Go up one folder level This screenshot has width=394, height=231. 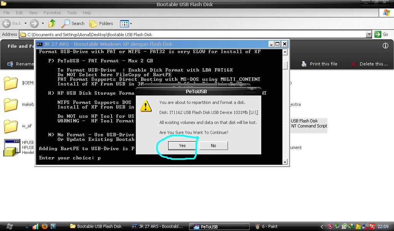52,23
